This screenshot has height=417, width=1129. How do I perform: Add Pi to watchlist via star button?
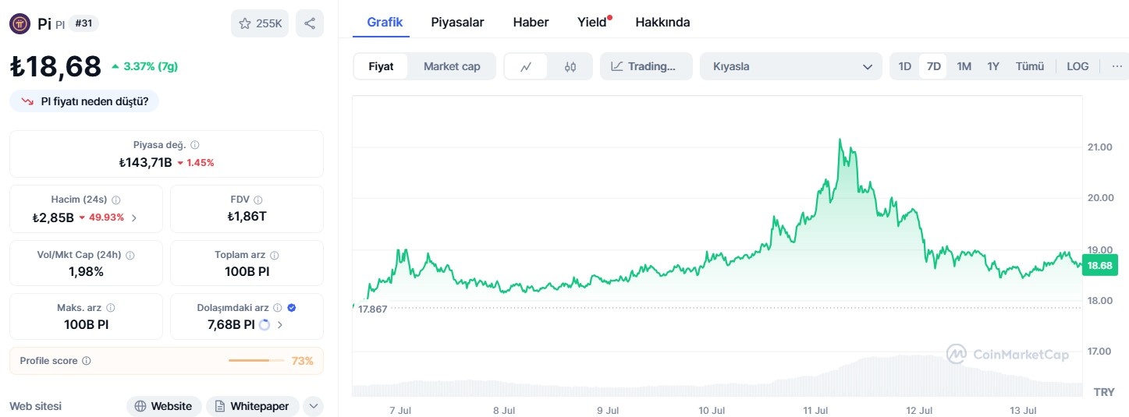pyautogui.click(x=260, y=23)
